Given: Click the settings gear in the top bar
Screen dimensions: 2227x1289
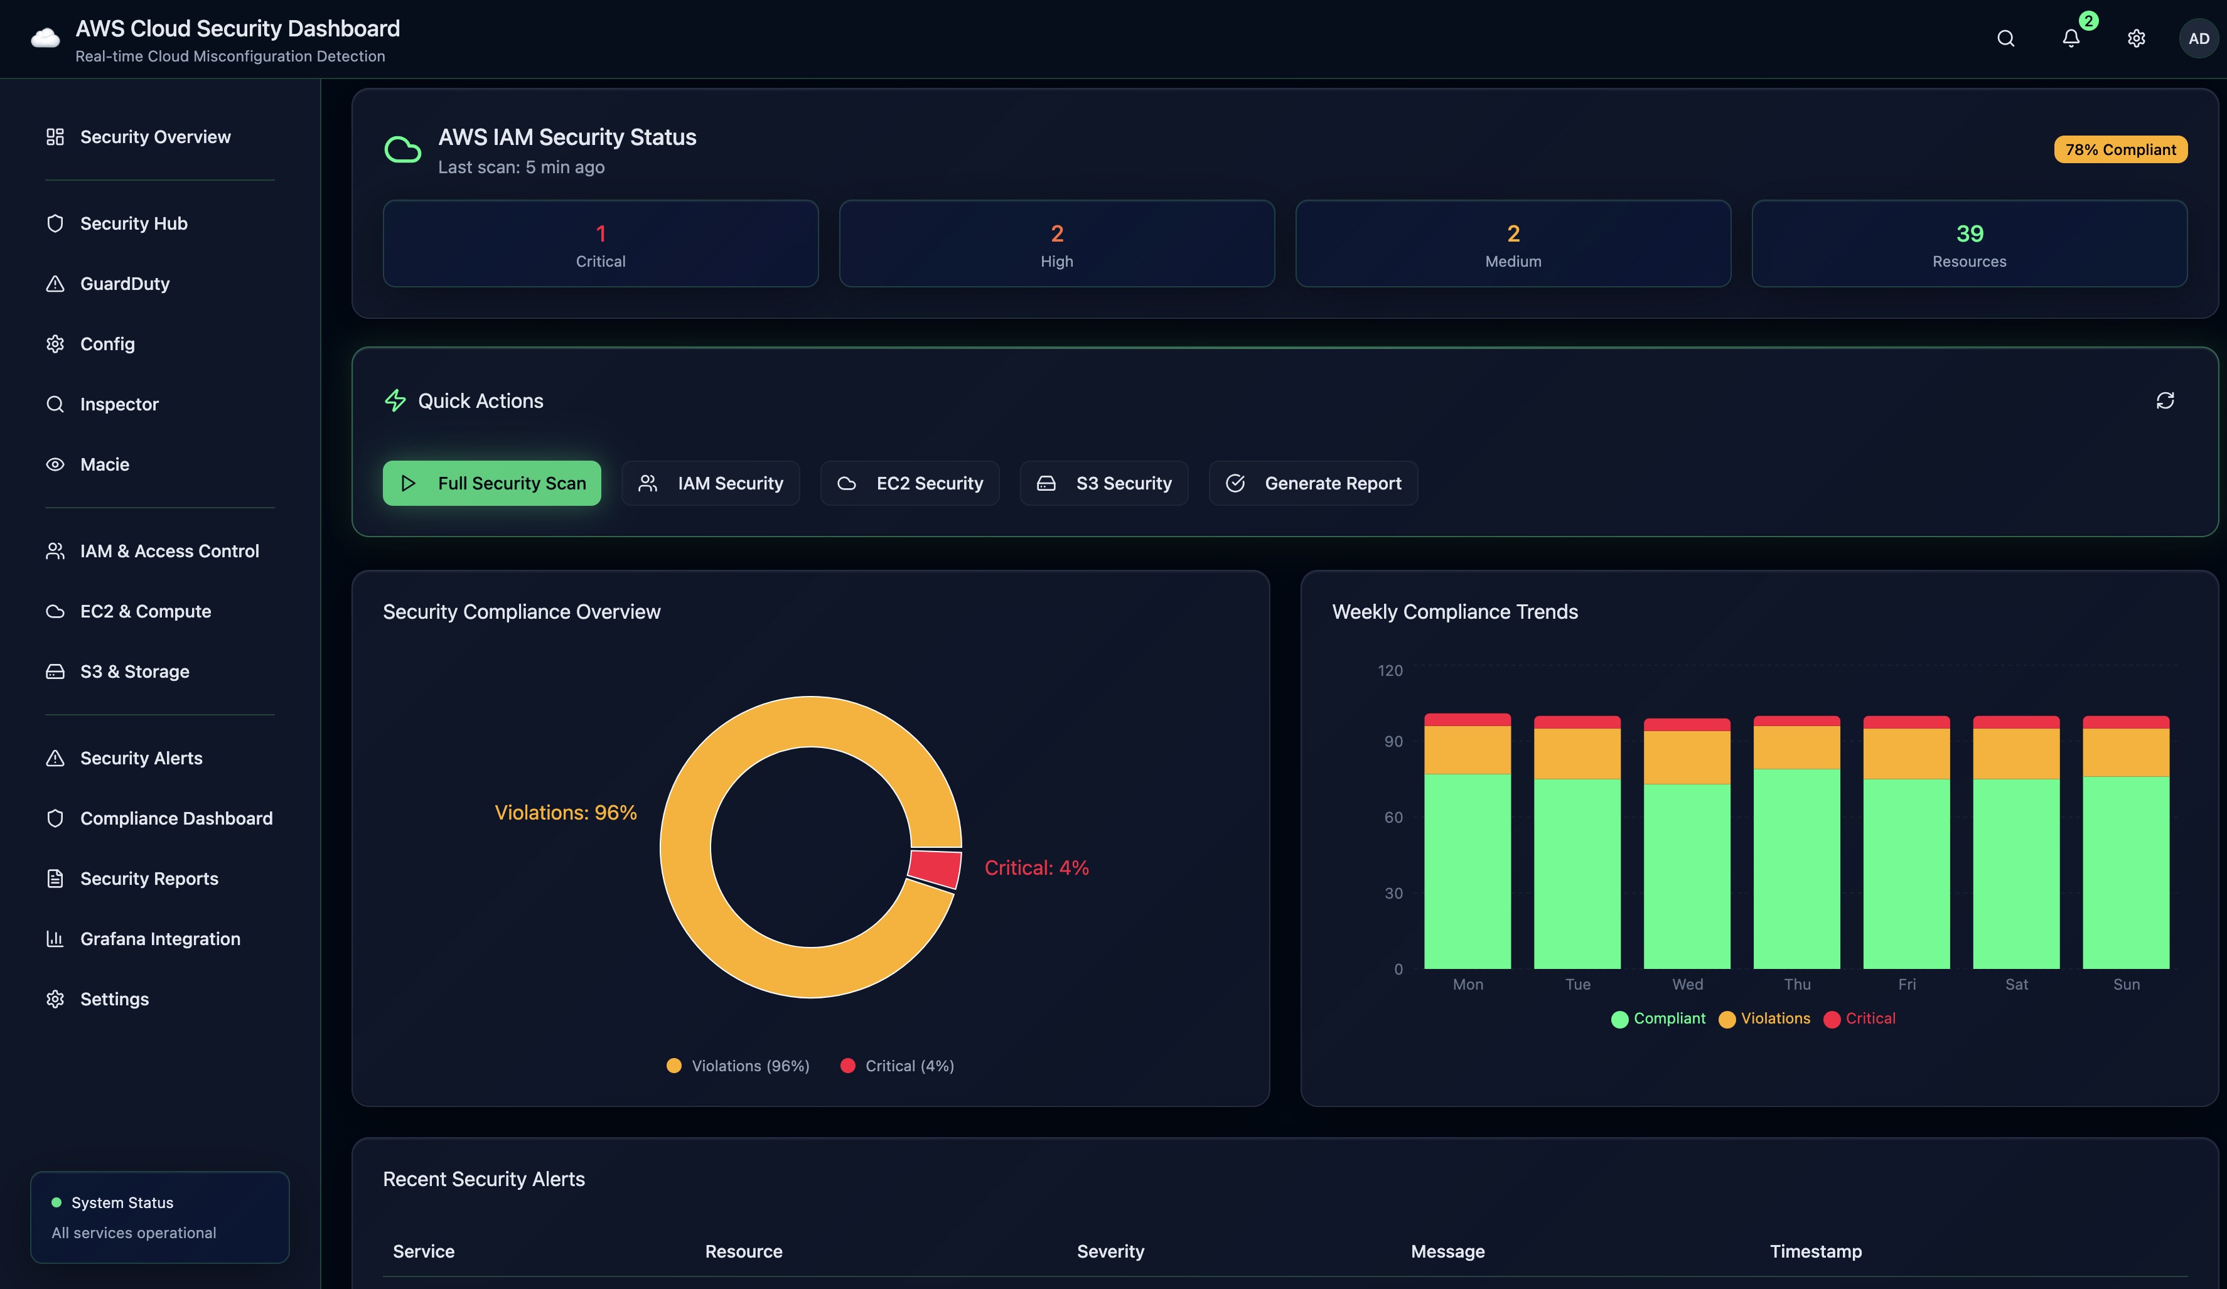Looking at the screenshot, I should click(x=2136, y=38).
